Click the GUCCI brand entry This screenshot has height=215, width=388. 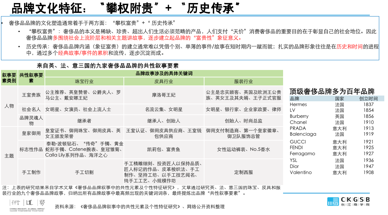pos(298,142)
